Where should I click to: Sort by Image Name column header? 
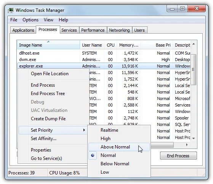[48, 45]
